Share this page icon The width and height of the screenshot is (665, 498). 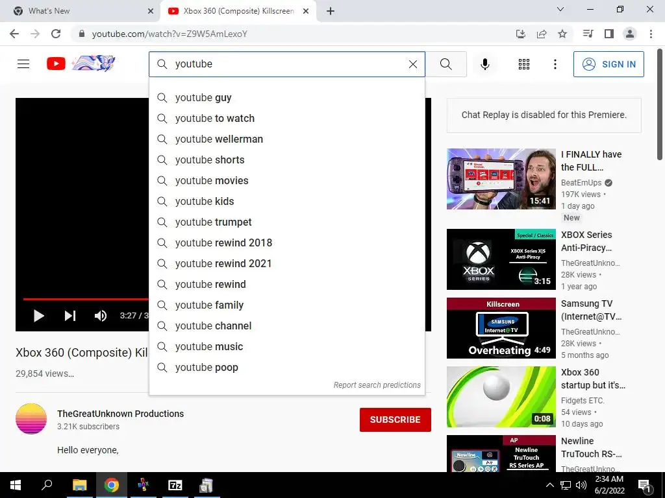pos(541,34)
